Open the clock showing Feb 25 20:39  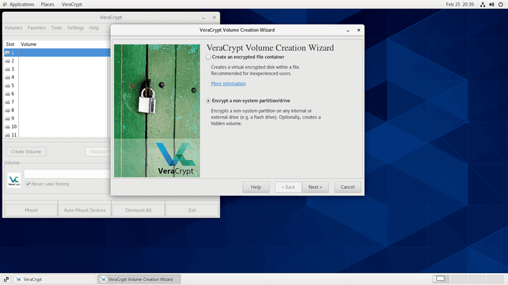(x=459, y=4)
